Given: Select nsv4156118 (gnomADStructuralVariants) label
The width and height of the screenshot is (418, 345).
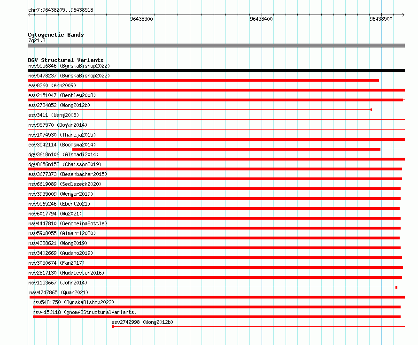Looking at the screenshot, I should coord(85,312).
